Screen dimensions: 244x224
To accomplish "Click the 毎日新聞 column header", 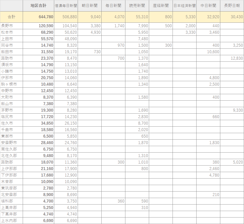I will [113, 6].
